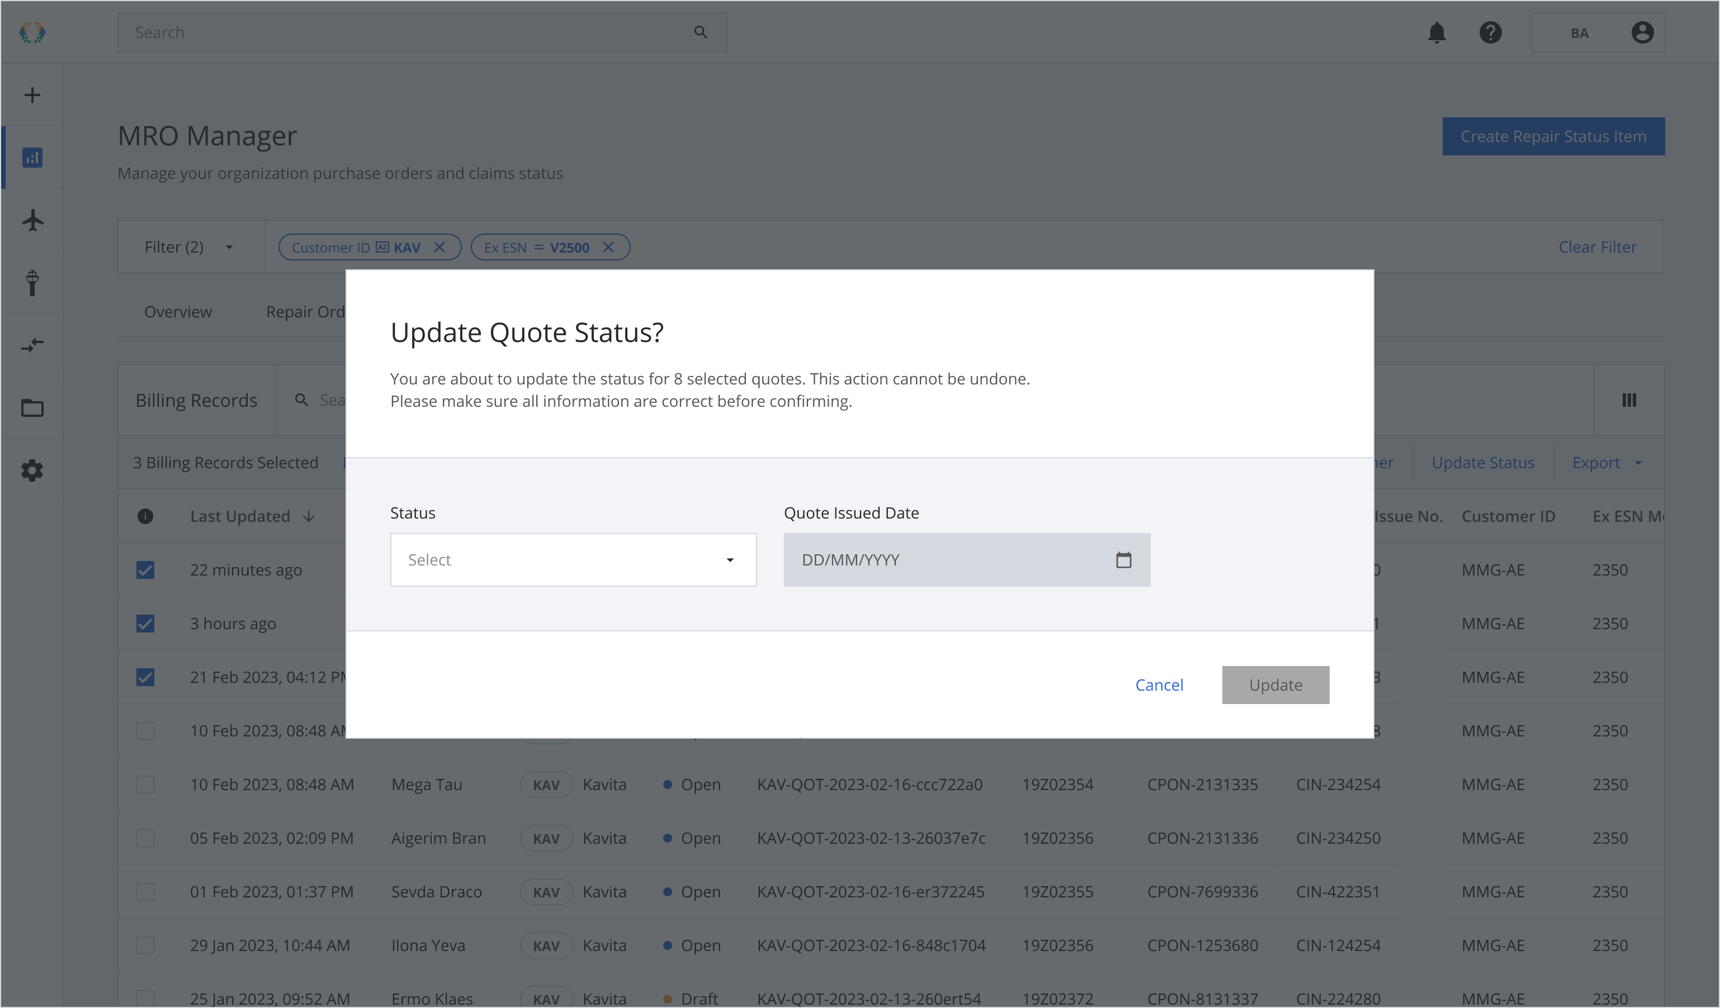The height and width of the screenshot is (1008, 1720).
Task: Click CPON-2131335 cell
Action: [x=1202, y=784]
